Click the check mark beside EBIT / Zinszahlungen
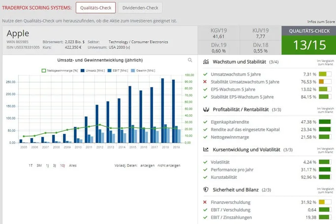 [205, 217]
